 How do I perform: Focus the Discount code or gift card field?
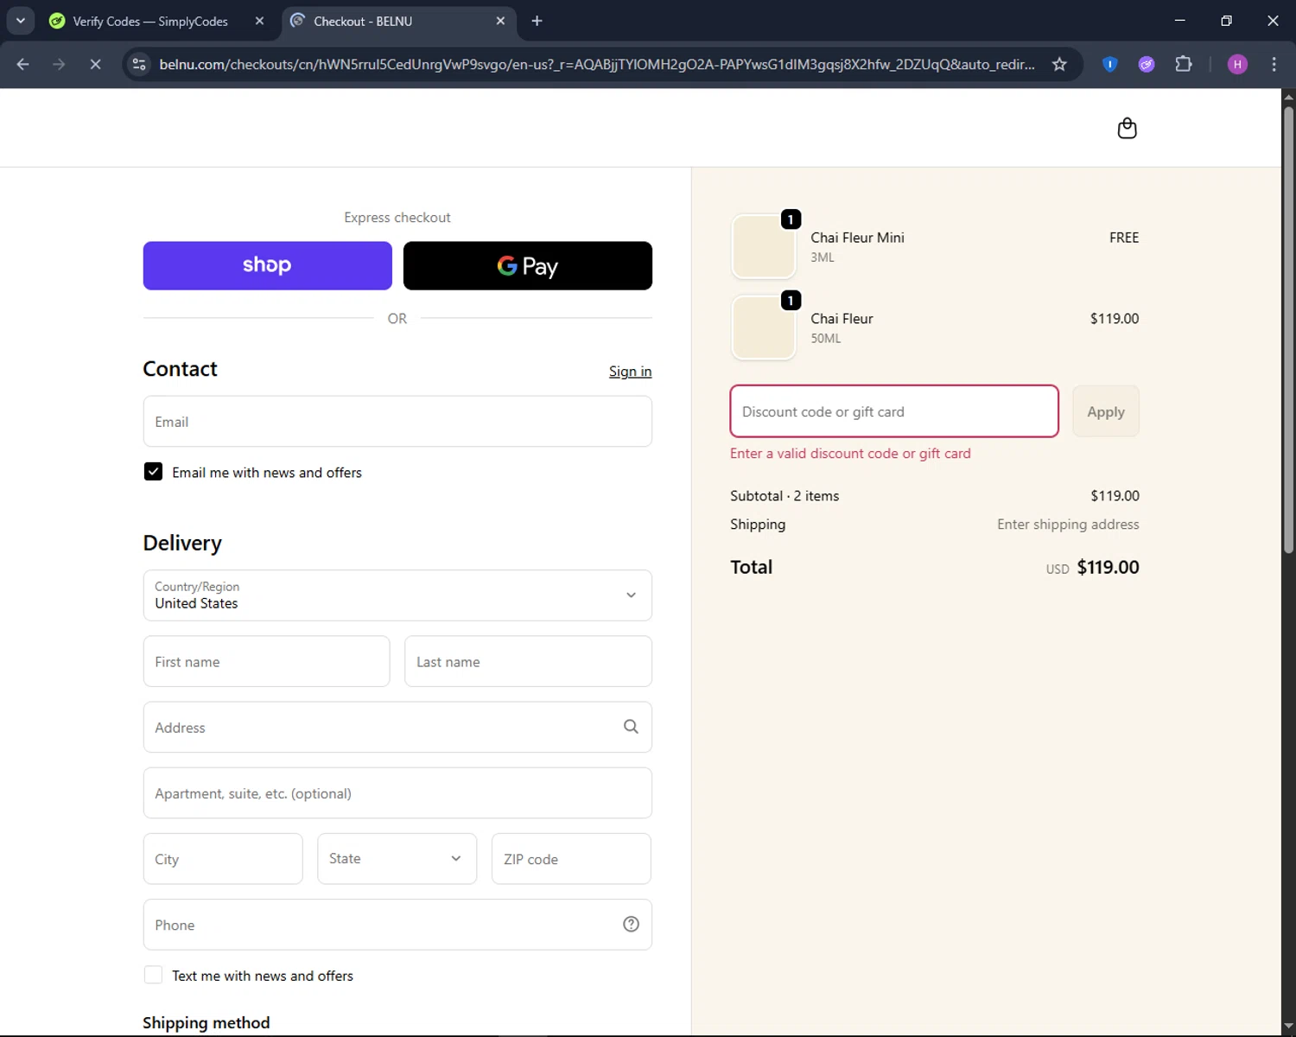coord(894,411)
